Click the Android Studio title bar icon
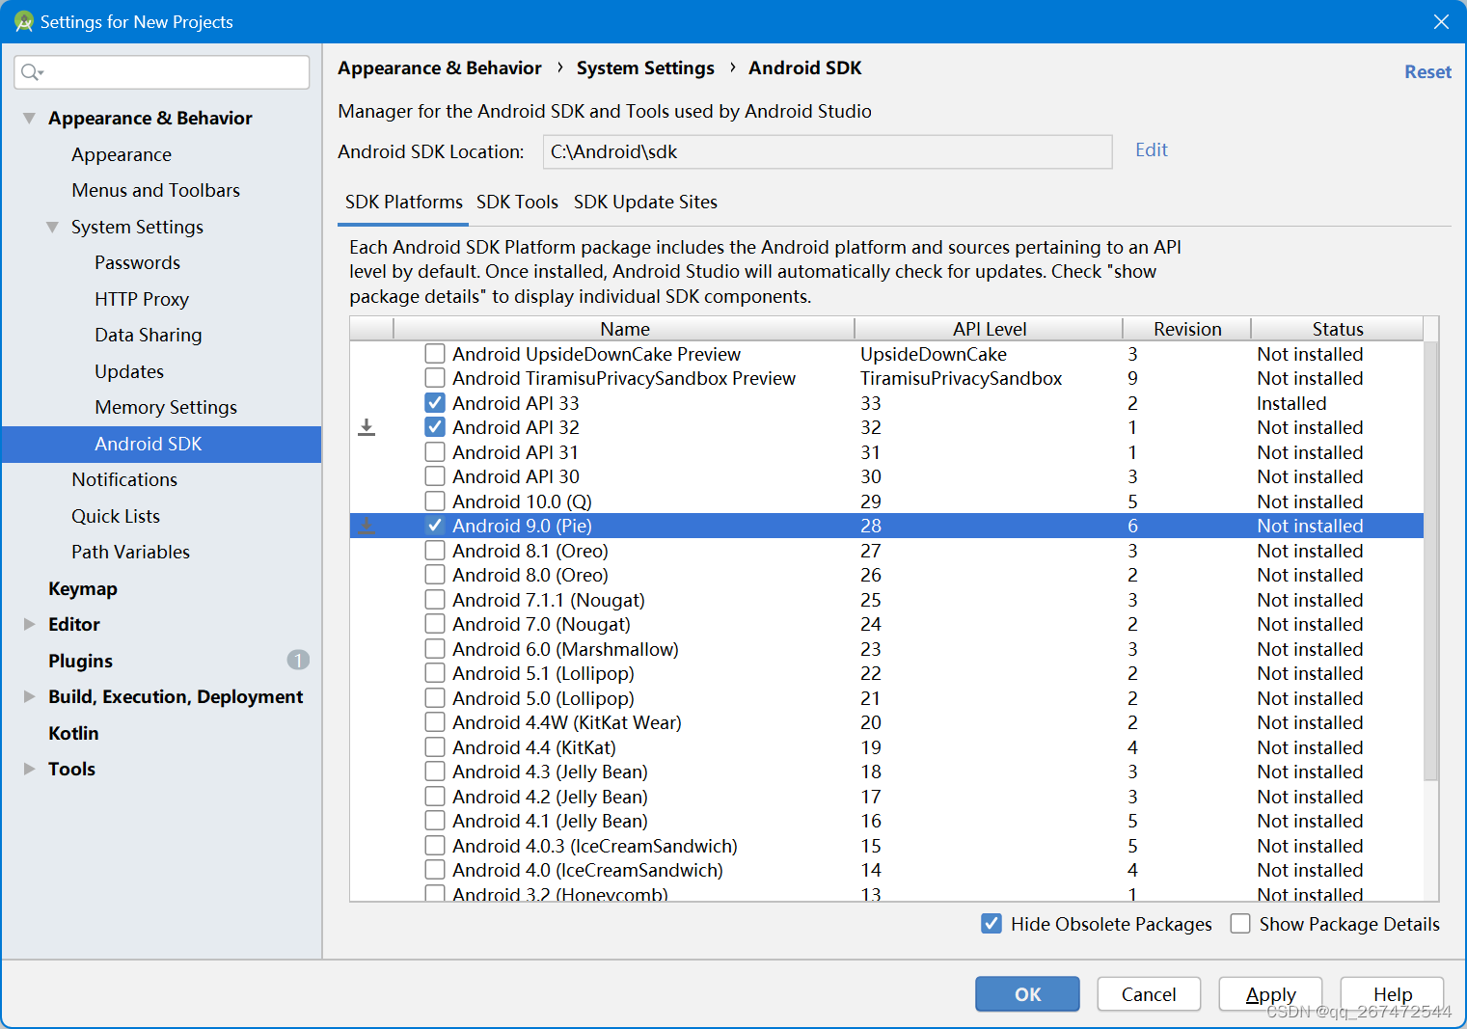The width and height of the screenshot is (1467, 1029). 23,21
